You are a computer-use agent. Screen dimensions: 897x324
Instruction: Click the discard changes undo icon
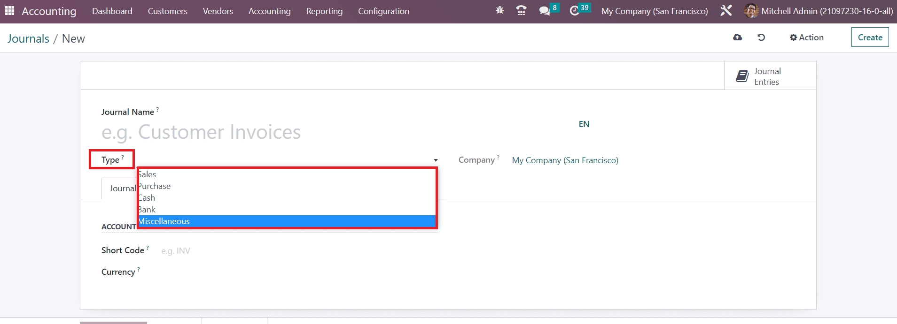pyautogui.click(x=761, y=38)
